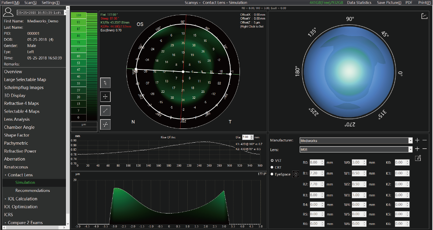Open the Patient menu
This screenshot has height=230, width=433.
tap(10, 3)
